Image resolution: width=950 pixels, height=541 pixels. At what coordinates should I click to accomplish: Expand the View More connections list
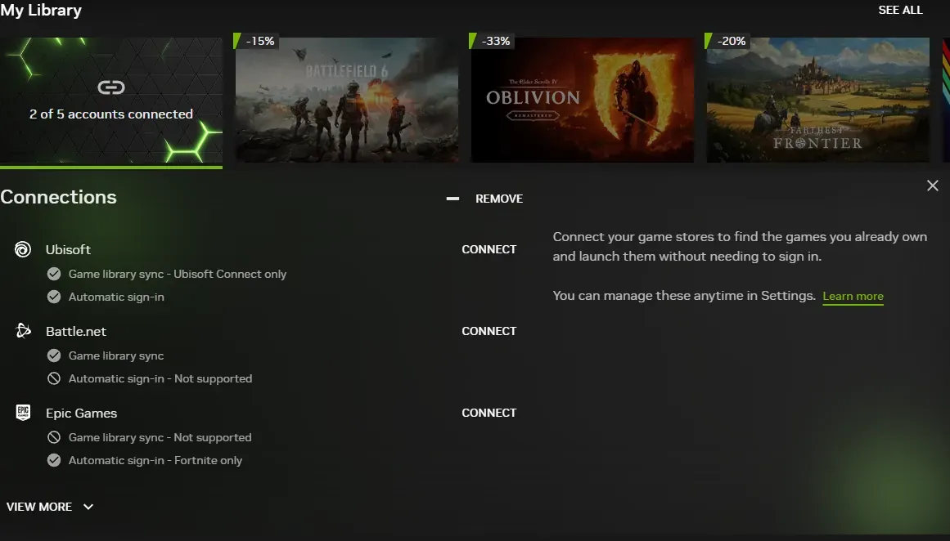(x=39, y=507)
